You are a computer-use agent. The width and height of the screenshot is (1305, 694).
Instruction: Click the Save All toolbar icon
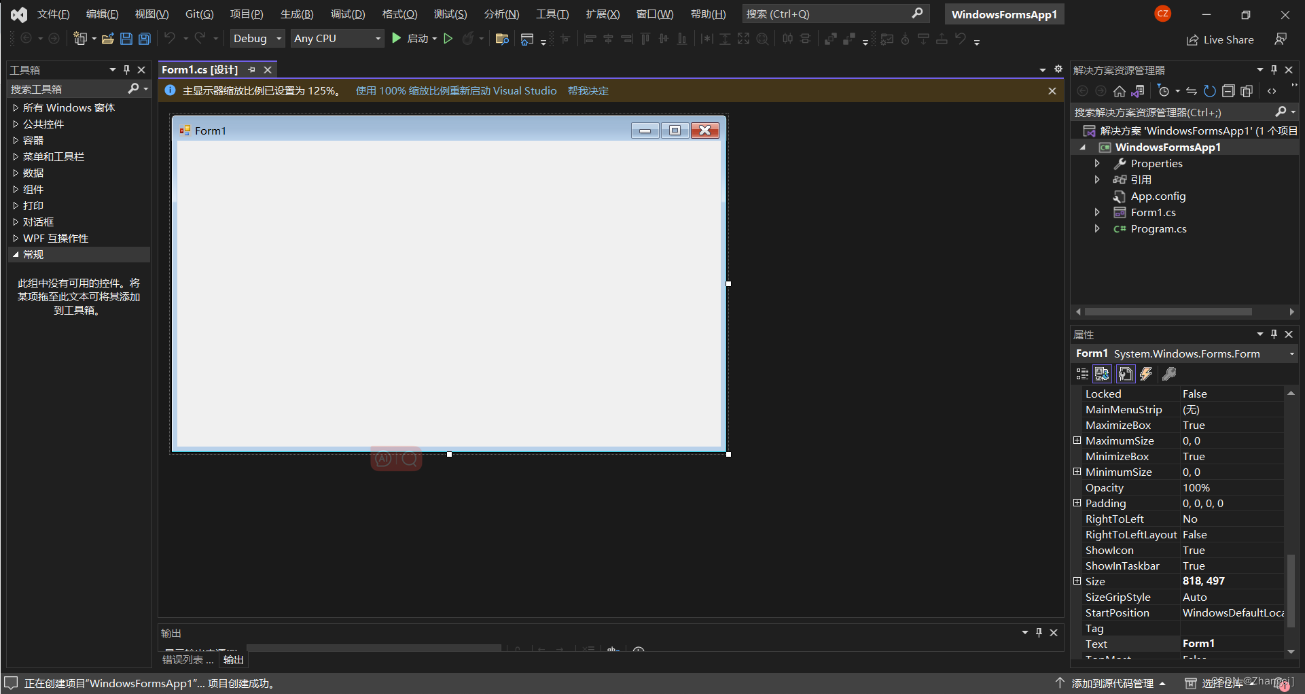145,39
